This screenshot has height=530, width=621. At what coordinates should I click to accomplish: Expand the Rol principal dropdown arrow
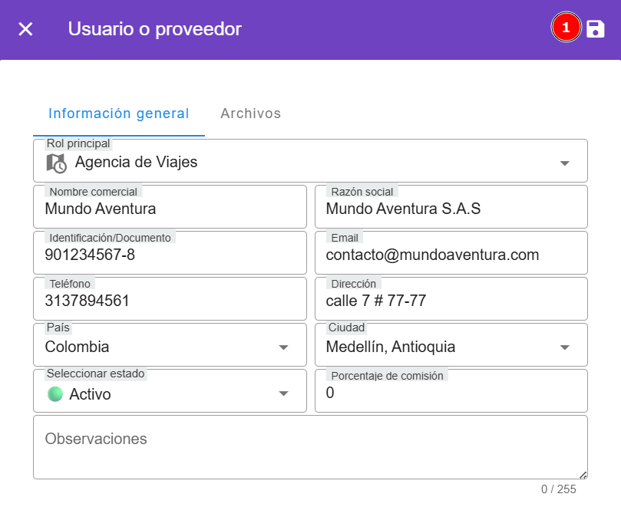coord(565,163)
